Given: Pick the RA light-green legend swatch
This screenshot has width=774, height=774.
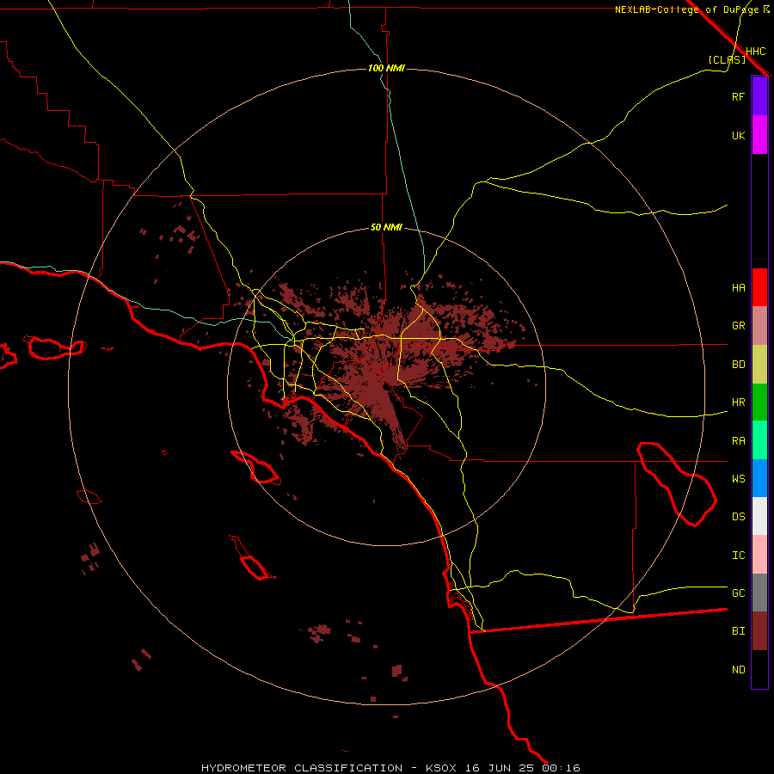Looking at the screenshot, I should click(759, 440).
